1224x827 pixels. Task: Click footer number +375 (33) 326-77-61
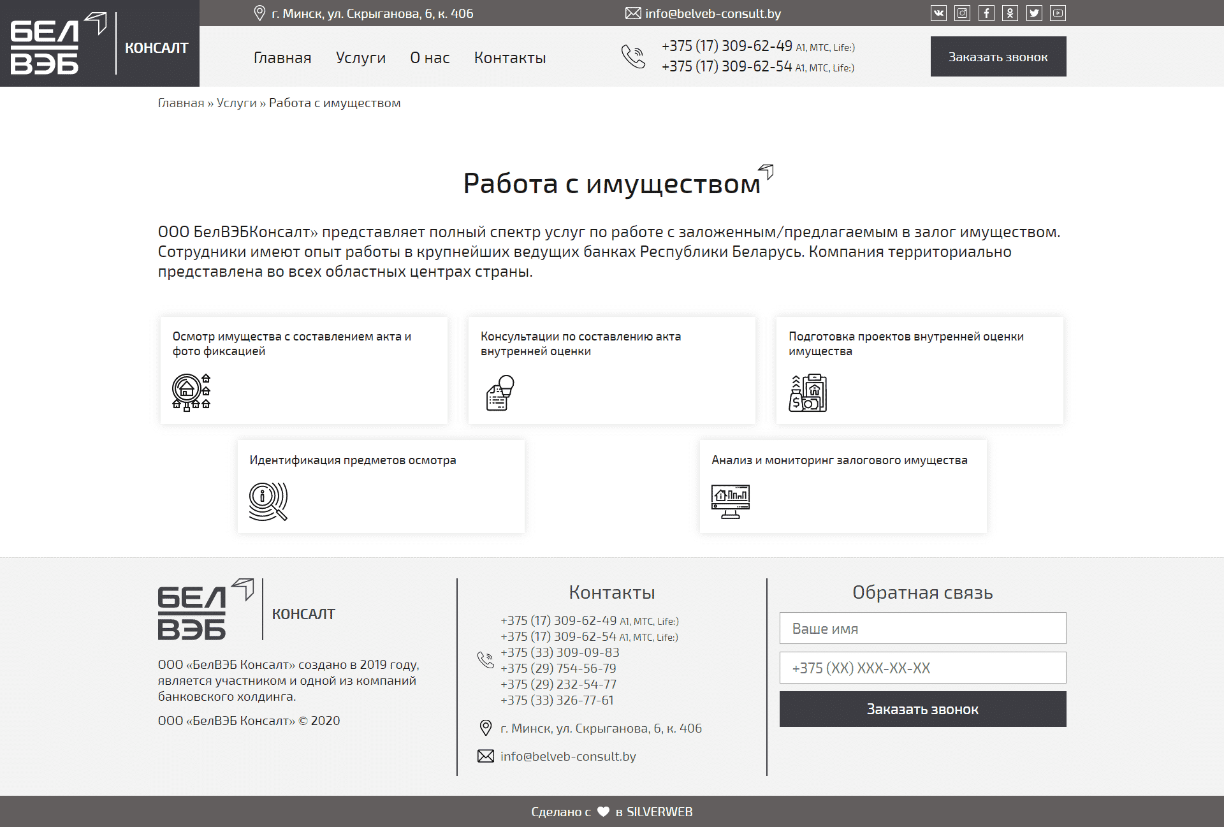coord(557,700)
